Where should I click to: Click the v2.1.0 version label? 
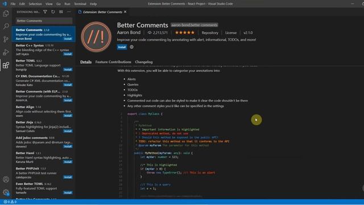click(248, 33)
